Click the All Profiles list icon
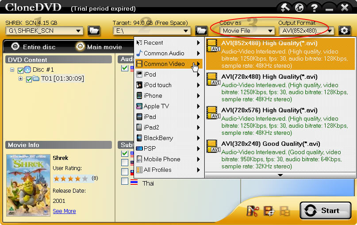This screenshot has height=225, width=357. [x=139, y=170]
